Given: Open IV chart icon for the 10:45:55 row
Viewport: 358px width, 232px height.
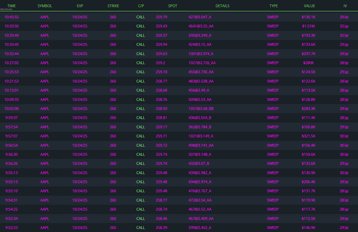Looking at the screenshot, I should [x=347, y=17].
